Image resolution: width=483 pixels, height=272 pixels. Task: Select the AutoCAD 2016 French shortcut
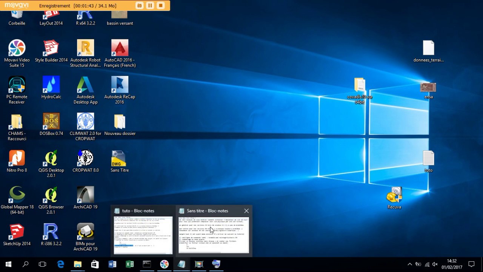(120, 54)
